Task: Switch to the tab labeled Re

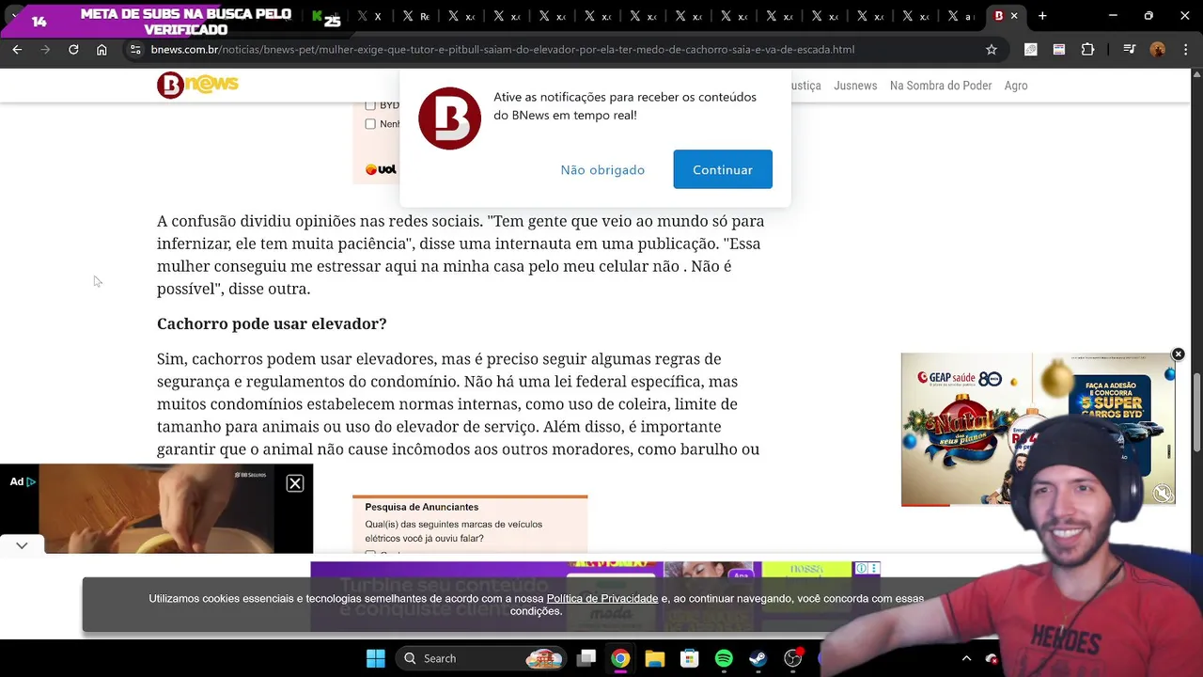Action: click(416, 16)
